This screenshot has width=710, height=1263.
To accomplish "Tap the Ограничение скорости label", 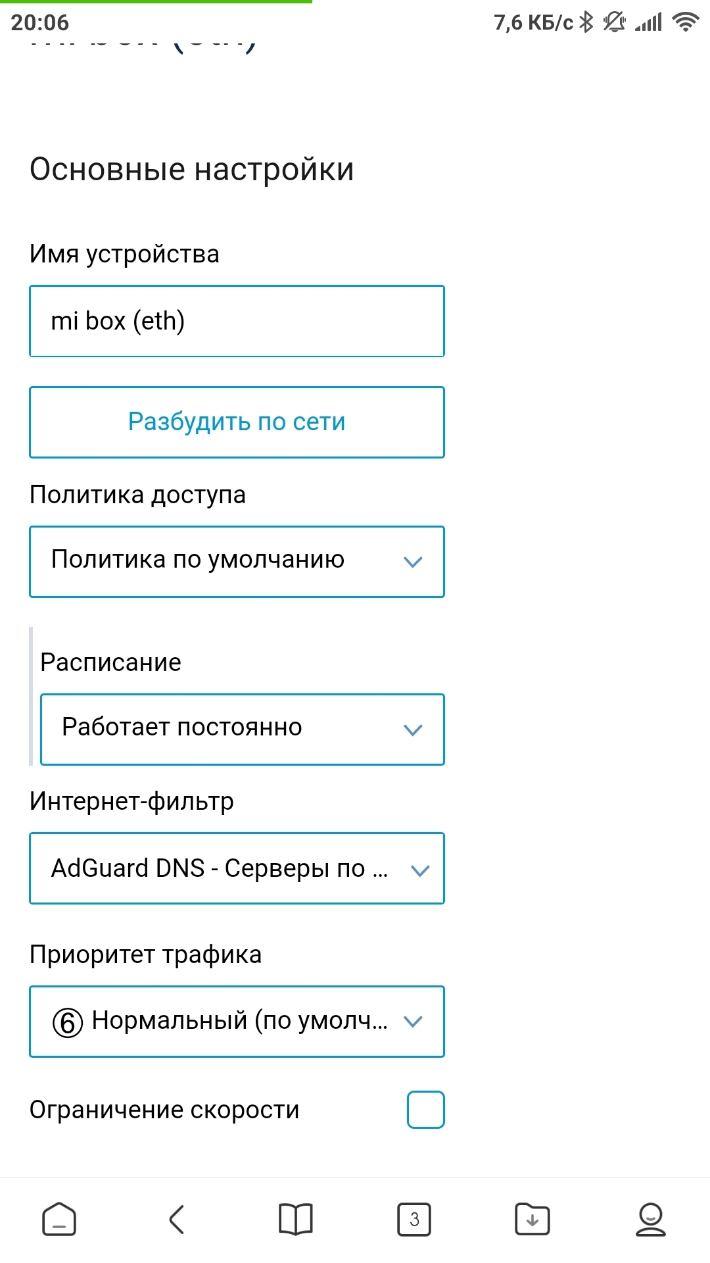I will pyautogui.click(x=164, y=1110).
